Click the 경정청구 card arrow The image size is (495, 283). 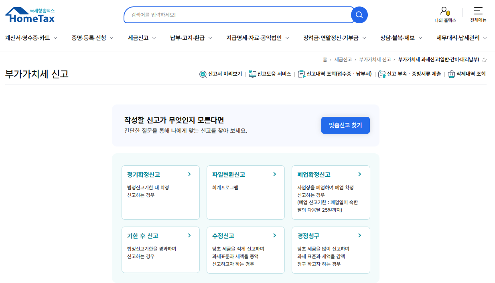pos(359,235)
